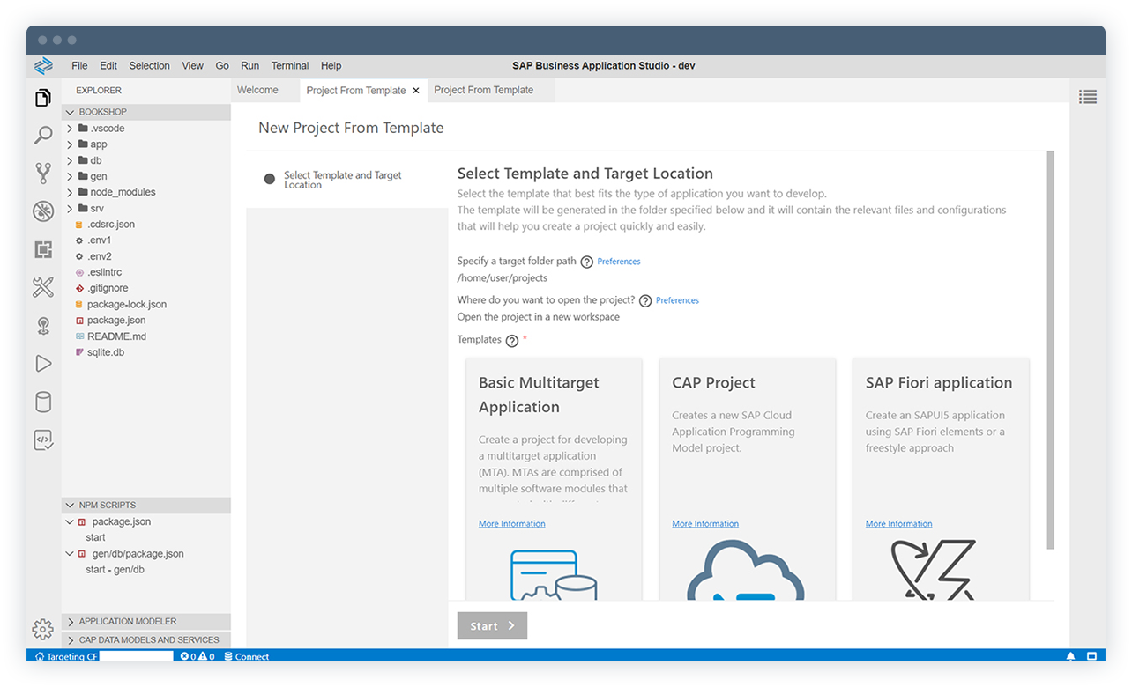1132x687 pixels.
Task: Collapse the BOOKSHOP folder tree
Action: [x=70, y=112]
